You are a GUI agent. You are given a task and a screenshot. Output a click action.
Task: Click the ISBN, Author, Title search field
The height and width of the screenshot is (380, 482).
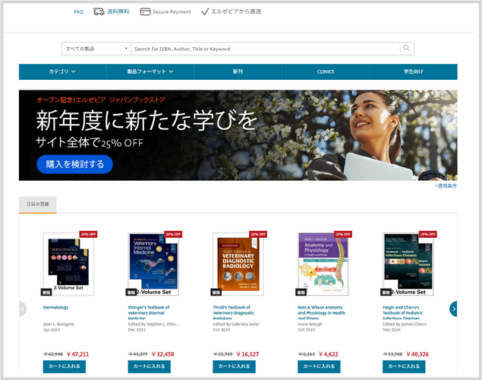[x=265, y=49]
